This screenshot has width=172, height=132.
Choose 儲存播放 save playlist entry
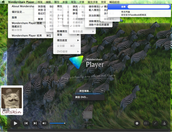click(x=94, y=6)
